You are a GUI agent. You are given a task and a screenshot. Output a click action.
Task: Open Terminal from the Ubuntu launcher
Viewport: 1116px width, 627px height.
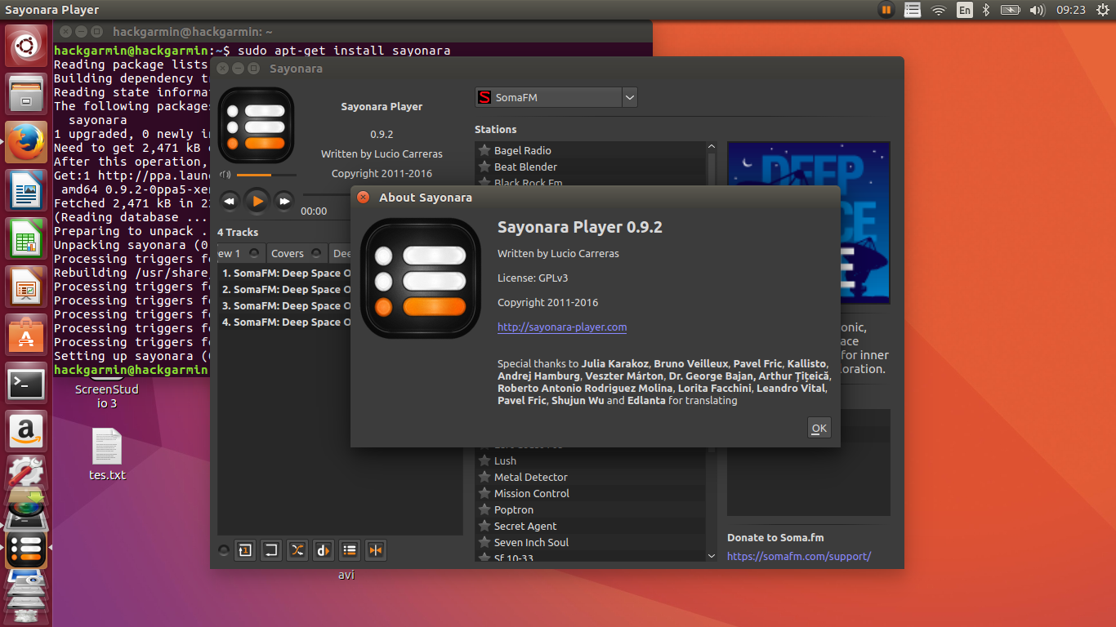click(x=26, y=383)
